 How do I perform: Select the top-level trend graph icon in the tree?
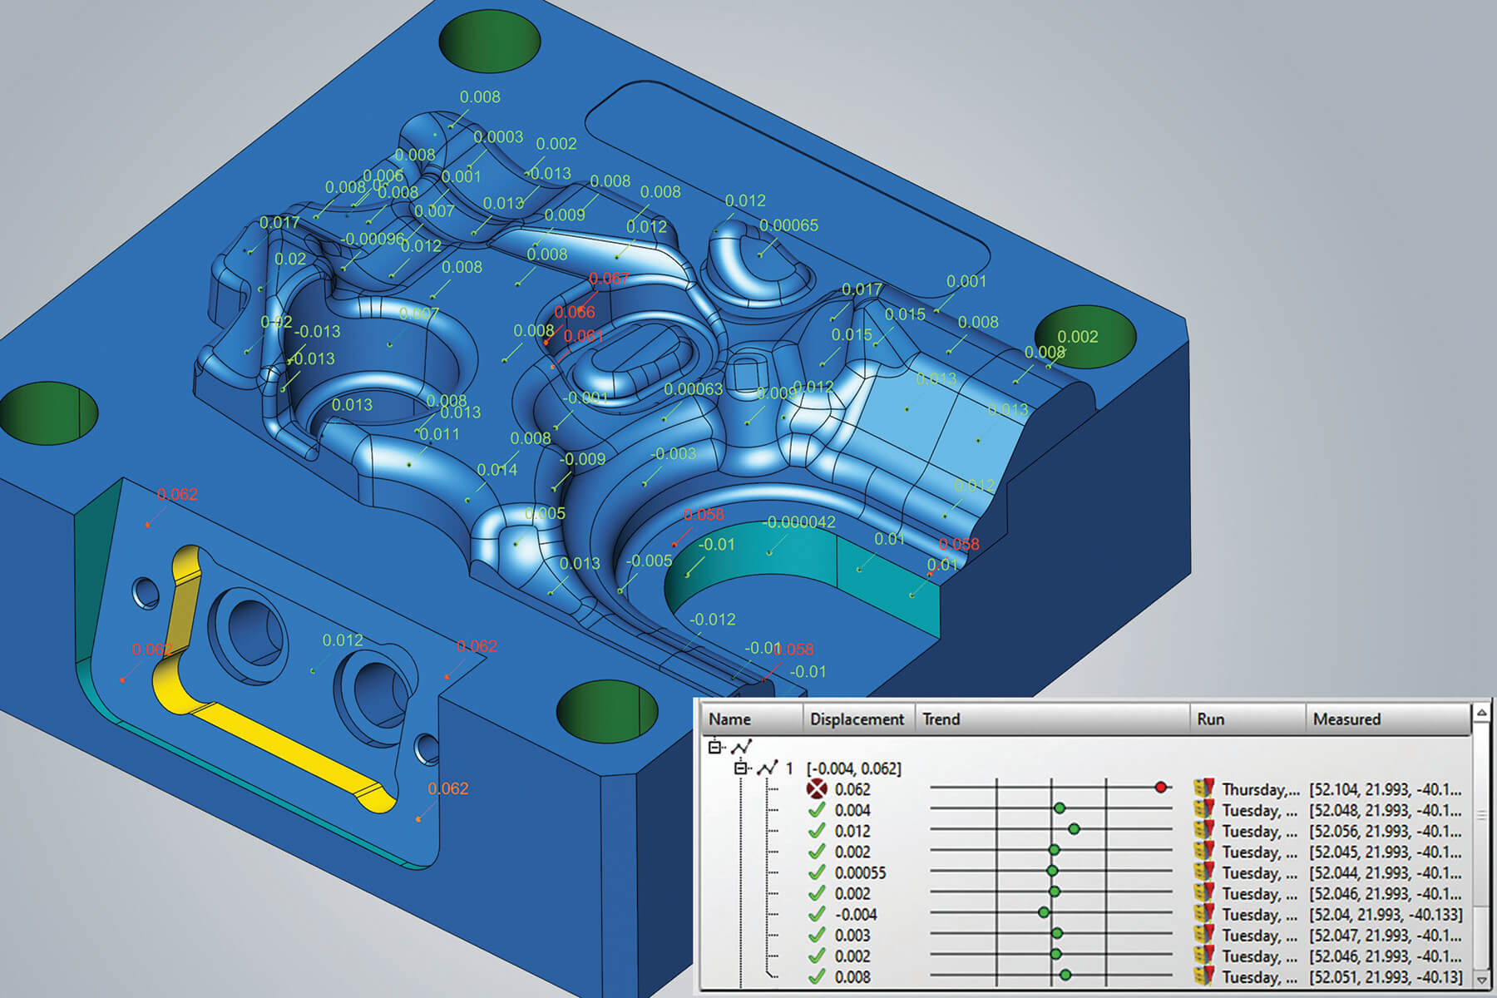click(741, 747)
